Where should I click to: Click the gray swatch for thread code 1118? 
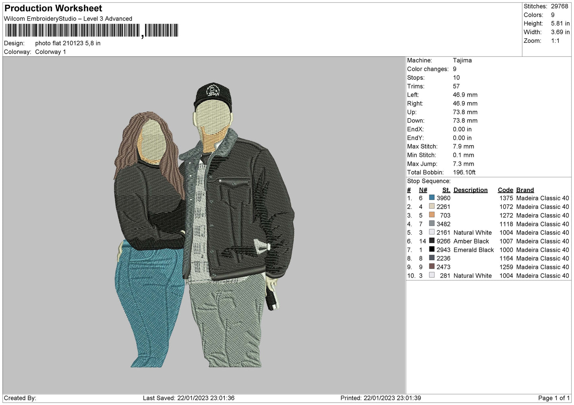click(432, 223)
